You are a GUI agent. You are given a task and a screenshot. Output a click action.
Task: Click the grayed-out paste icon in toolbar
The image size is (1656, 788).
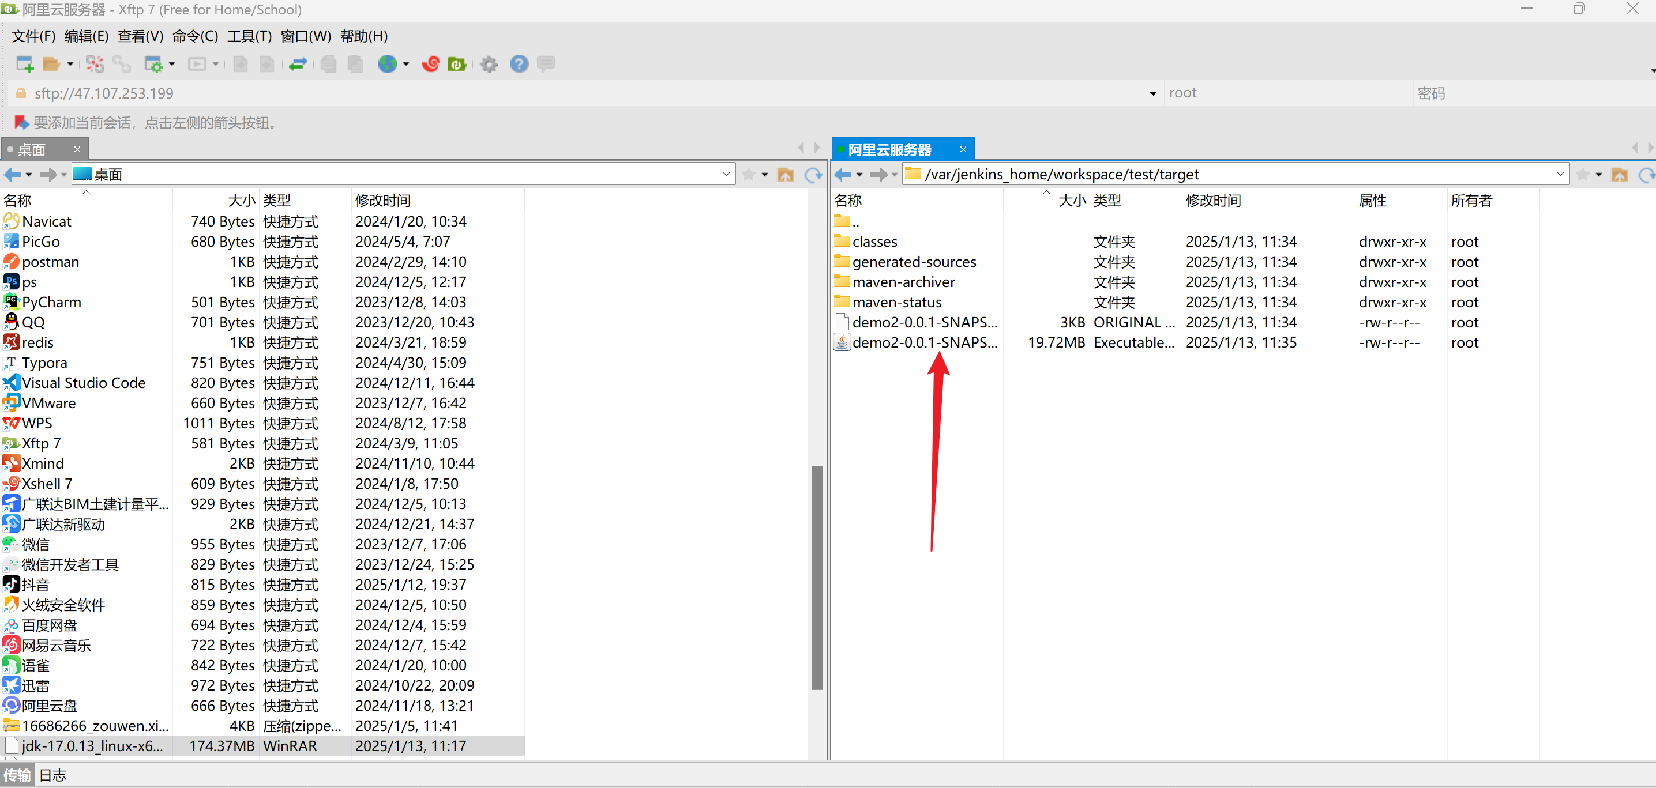[x=355, y=63]
